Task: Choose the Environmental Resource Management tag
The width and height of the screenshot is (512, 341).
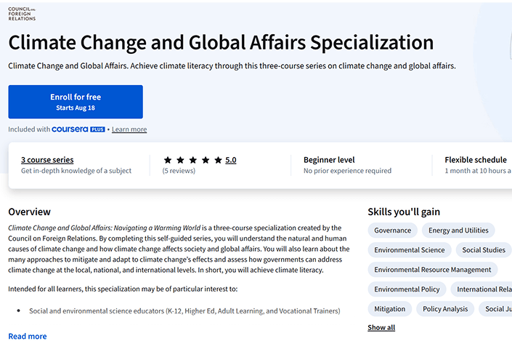Action: pos(433,270)
